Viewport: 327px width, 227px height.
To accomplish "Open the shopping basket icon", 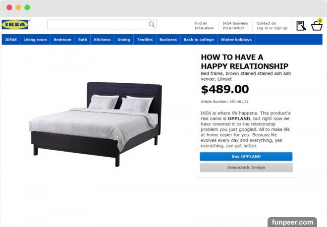I will click(317, 26).
